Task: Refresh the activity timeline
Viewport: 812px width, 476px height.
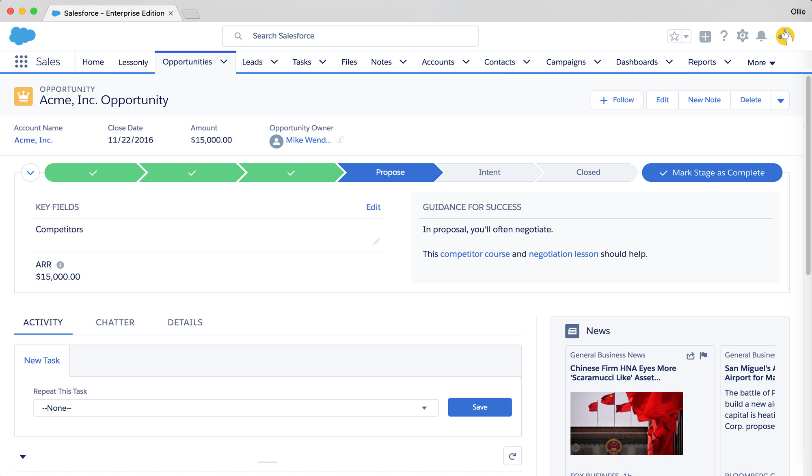Action: pos(512,456)
